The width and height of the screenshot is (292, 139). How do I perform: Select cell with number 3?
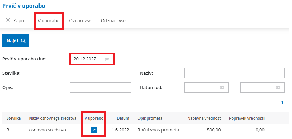pos(8,130)
